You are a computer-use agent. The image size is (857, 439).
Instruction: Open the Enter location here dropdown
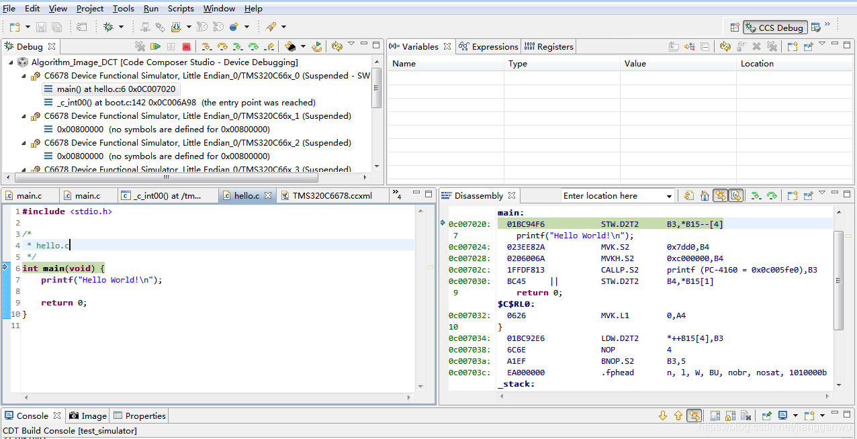pos(669,196)
